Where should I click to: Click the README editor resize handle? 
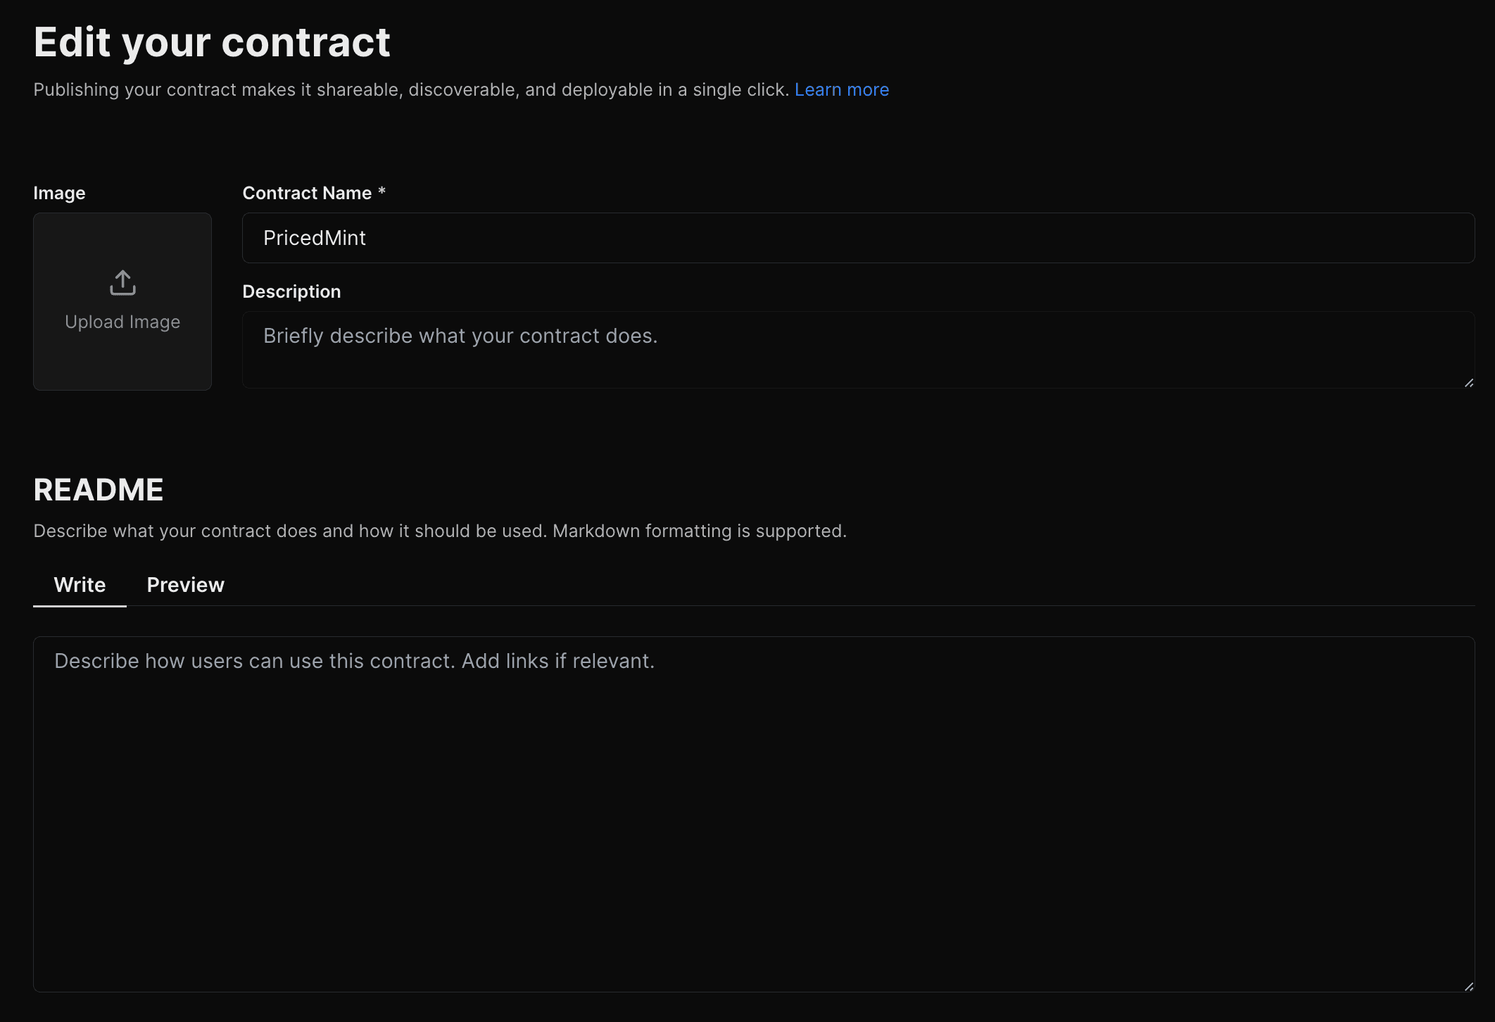[x=1468, y=986]
